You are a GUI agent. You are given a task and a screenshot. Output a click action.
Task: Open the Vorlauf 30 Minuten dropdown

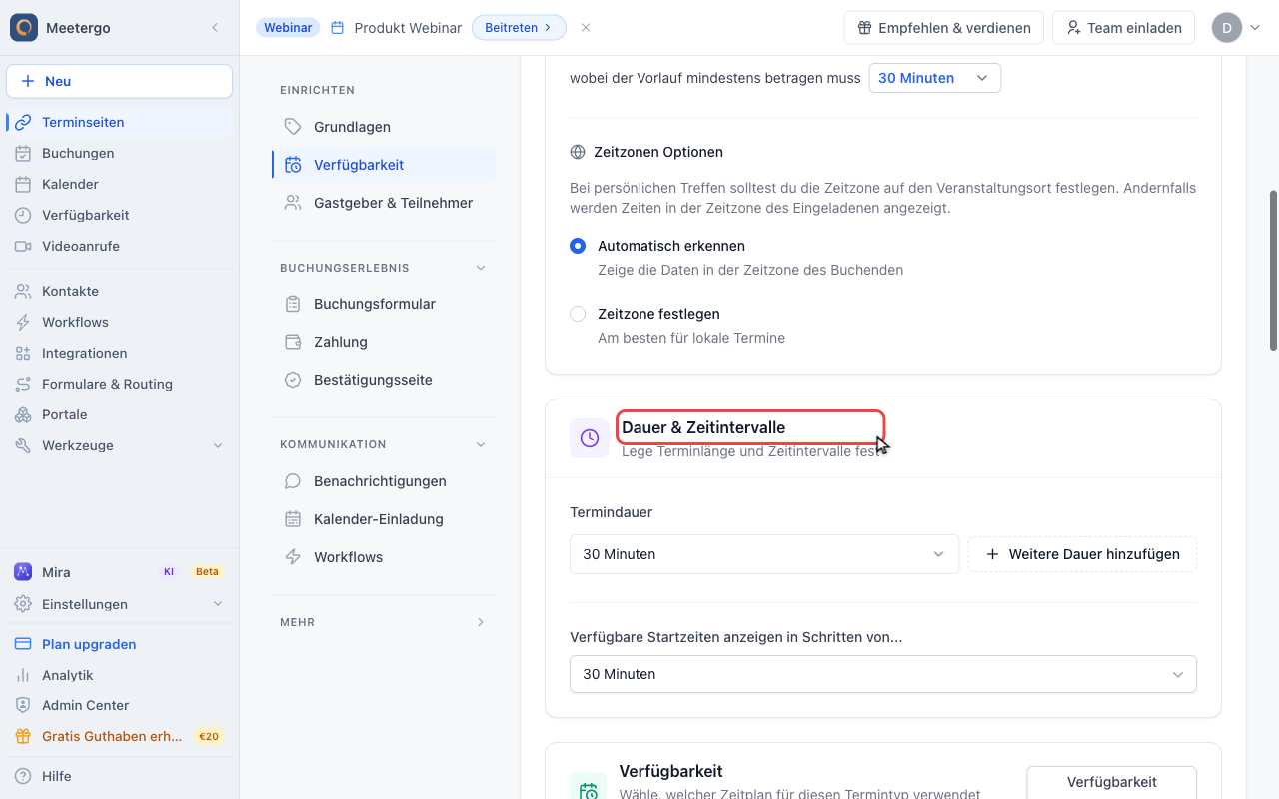click(x=935, y=78)
